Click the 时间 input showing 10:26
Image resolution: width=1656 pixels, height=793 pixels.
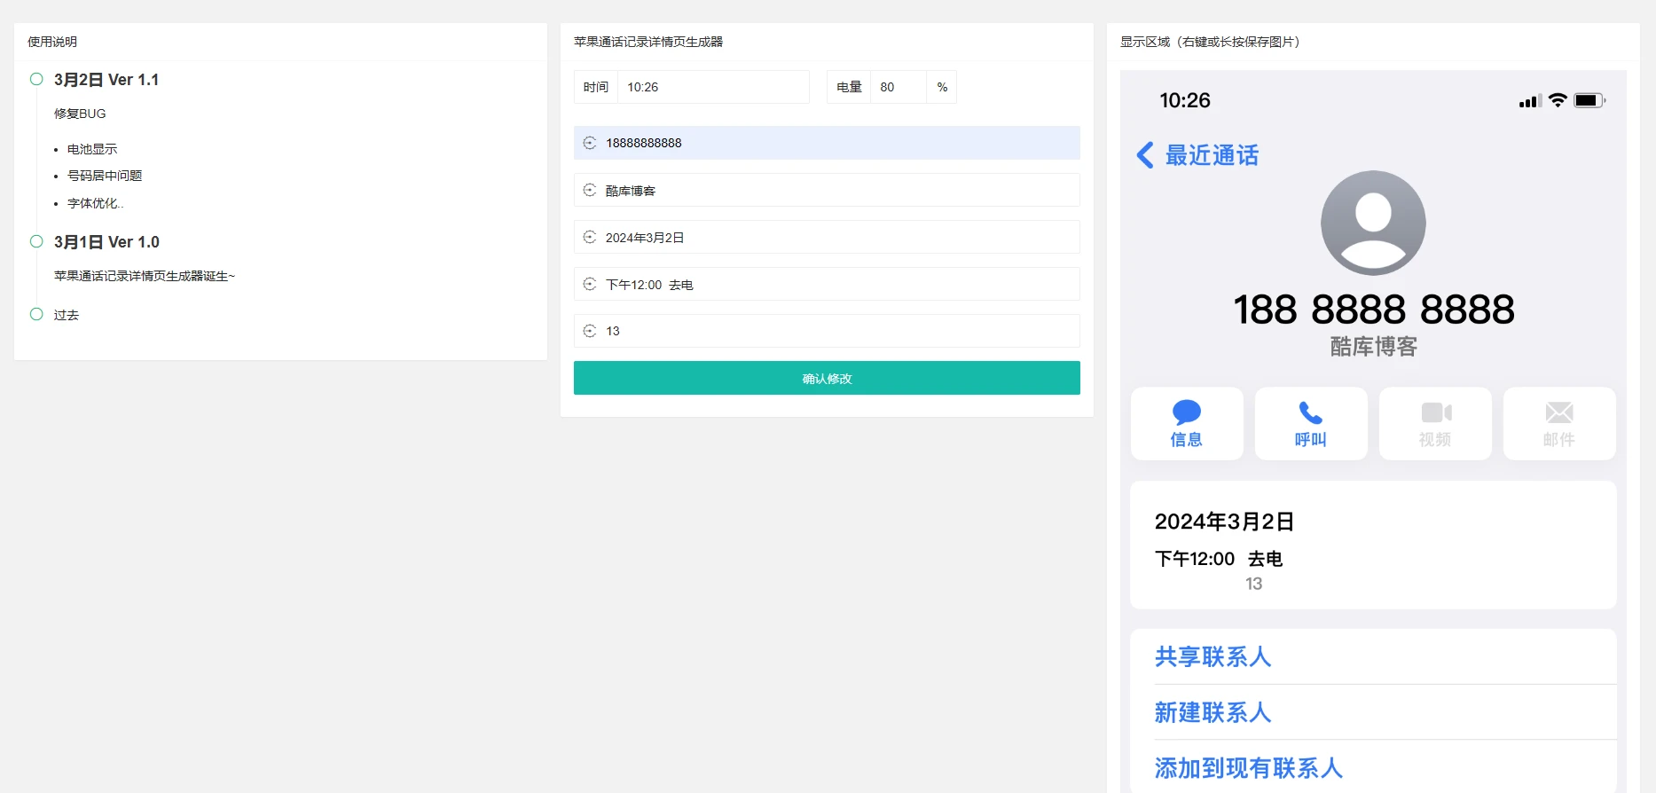(713, 87)
